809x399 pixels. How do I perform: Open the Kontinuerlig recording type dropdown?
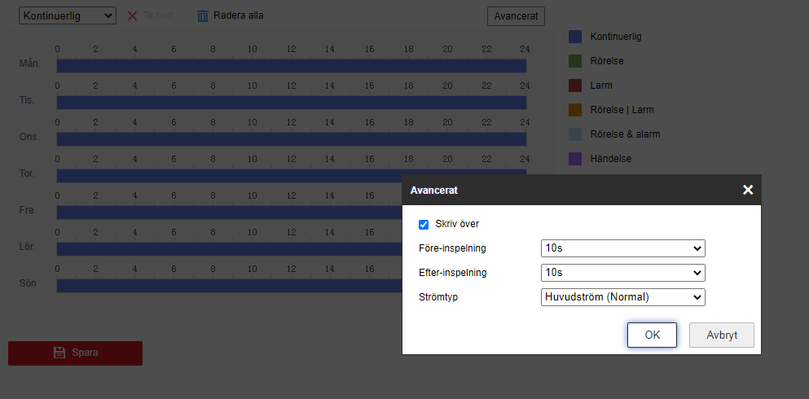pyautogui.click(x=68, y=15)
